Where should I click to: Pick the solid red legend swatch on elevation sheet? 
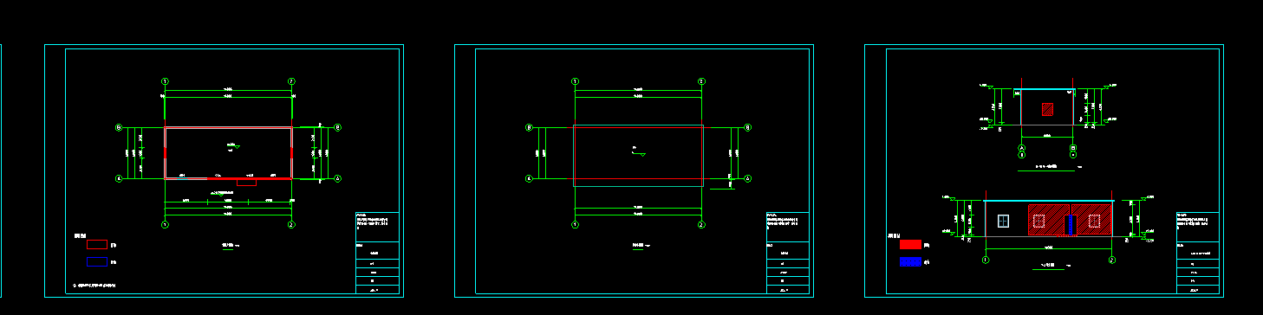(910, 244)
